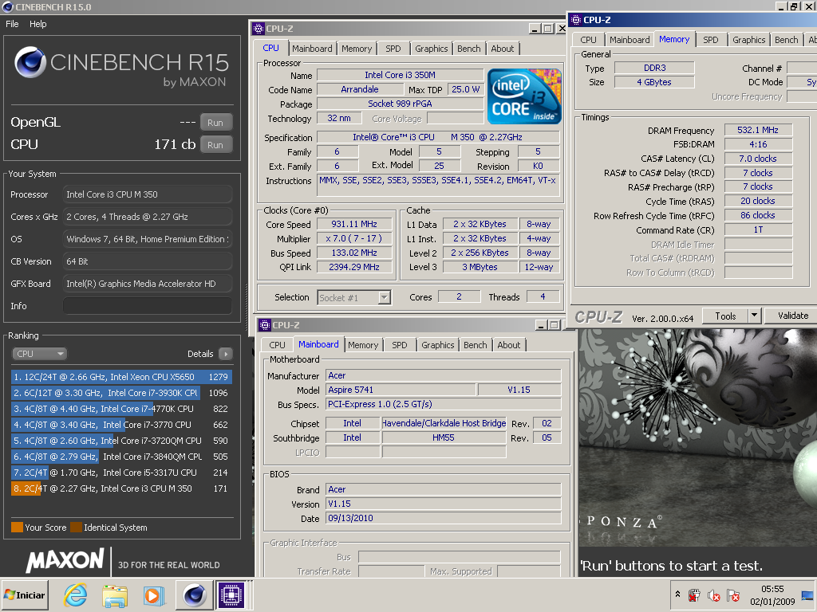The width and height of the screenshot is (817, 612).
Task: Switch to Bench tab in CPU window
Action: [x=469, y=49]
